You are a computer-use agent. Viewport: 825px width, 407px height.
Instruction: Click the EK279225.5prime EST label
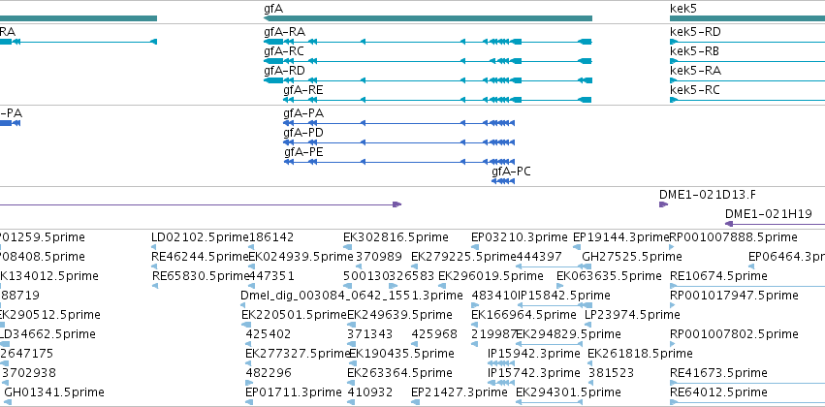coord(463,257)
